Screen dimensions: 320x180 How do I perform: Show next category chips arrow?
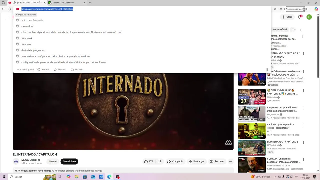click(x=301, y=30)
